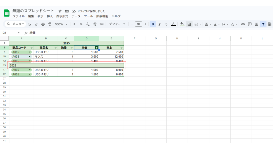Open the 表示形式 menu
This screenshot has height=149, width=273.
pyautogui.click(x=62, y=16)
